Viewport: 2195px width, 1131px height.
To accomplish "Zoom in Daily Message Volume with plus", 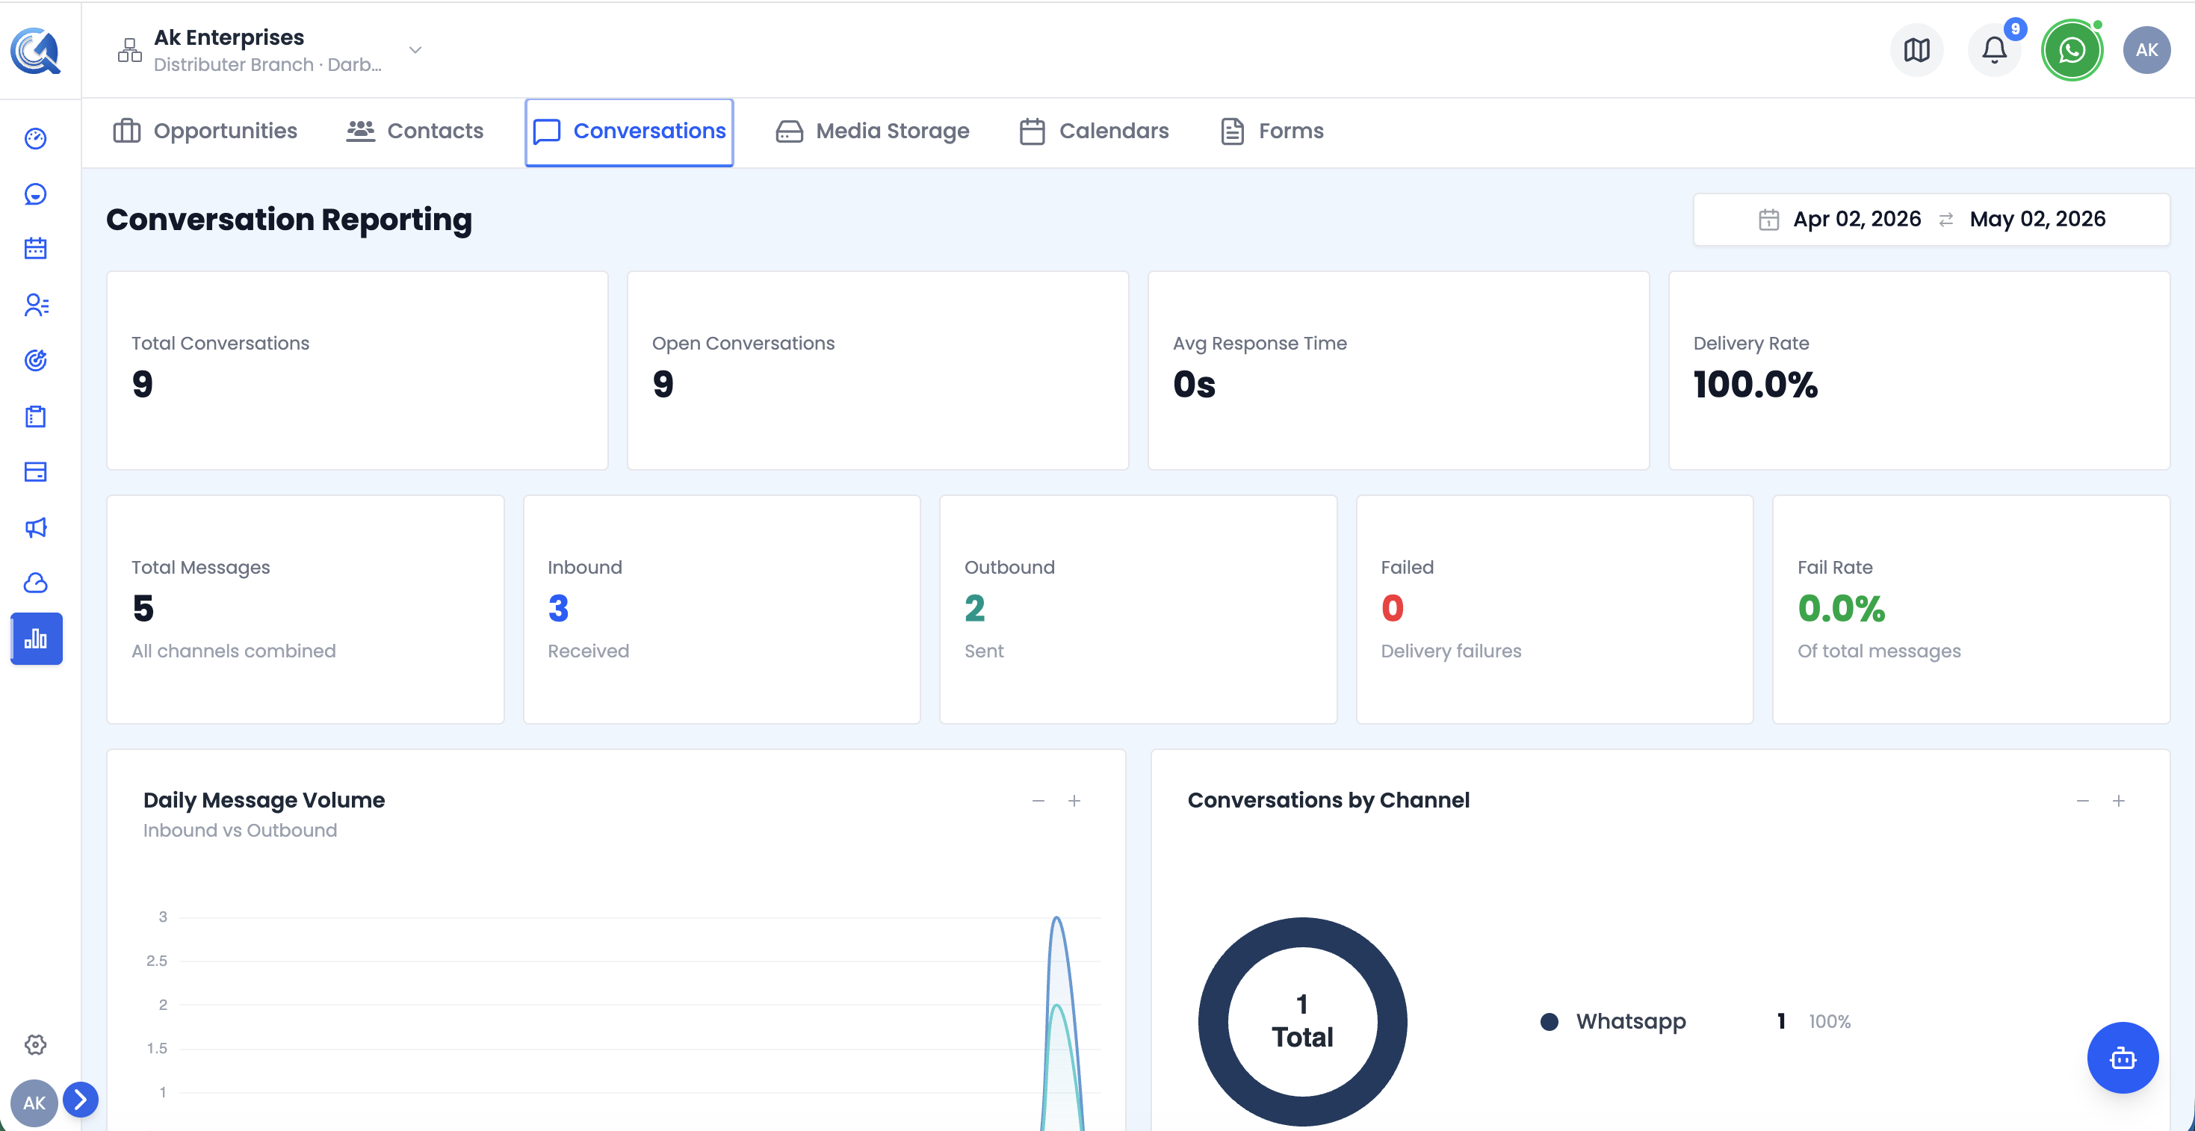I will point(1074,800).
